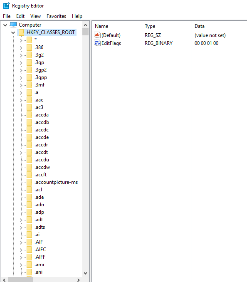Click the Registry Editor app icon

pyautogui.click(x=7, y=6)
